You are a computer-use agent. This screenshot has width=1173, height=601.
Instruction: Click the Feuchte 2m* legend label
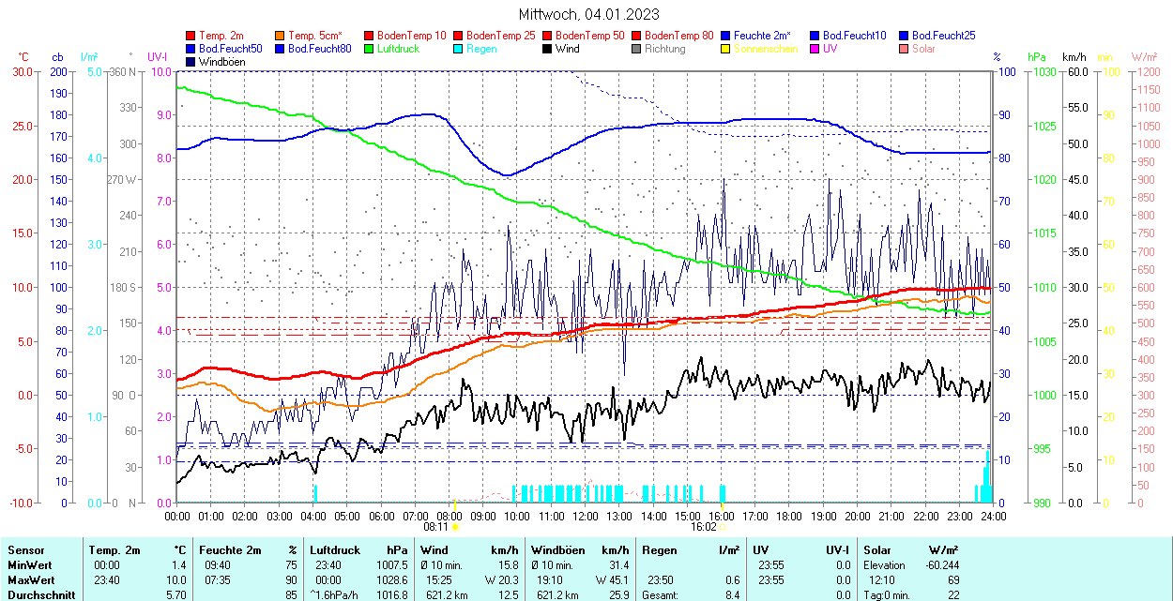coord(762,36)
